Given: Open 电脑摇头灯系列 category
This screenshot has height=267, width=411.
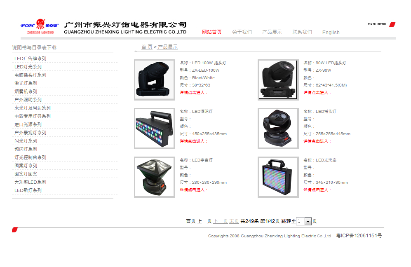Looking at the screenshot, I should pos(30,75).
